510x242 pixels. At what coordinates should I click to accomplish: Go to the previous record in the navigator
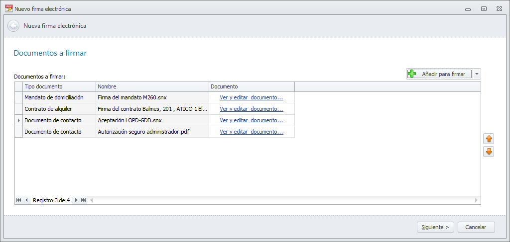[26, 200]
